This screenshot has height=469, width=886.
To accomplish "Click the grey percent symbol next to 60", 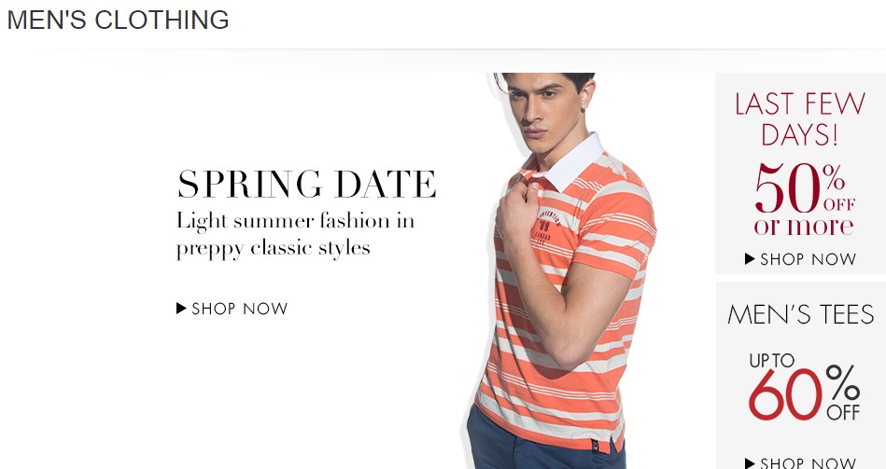I will pyautogui.click(x=842, y=382).
